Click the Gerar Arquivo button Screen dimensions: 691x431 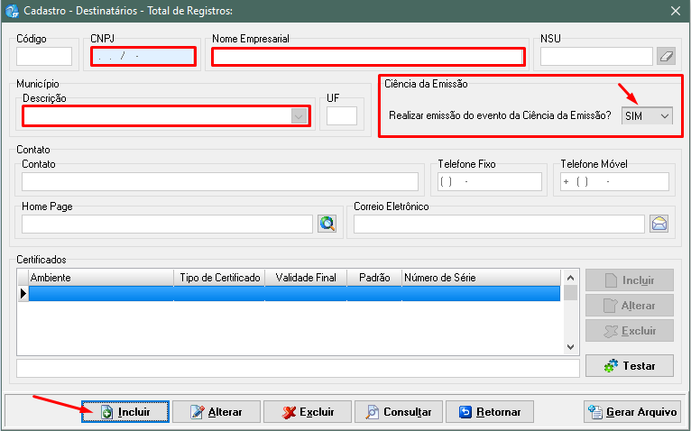point(632,412)
